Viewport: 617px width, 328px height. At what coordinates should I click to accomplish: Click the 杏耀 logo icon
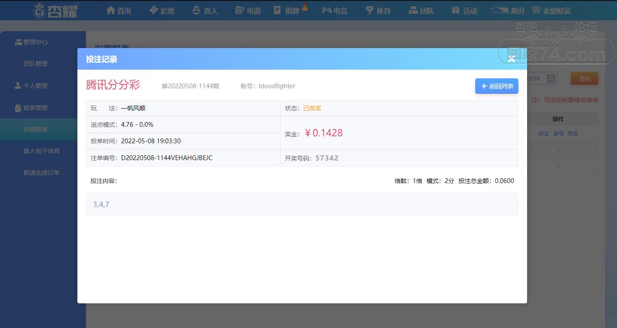[x=40, y=10]
